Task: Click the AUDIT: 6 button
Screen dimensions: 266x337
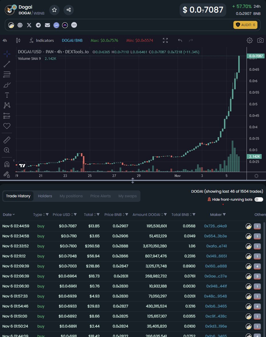Action: (245, 25)
